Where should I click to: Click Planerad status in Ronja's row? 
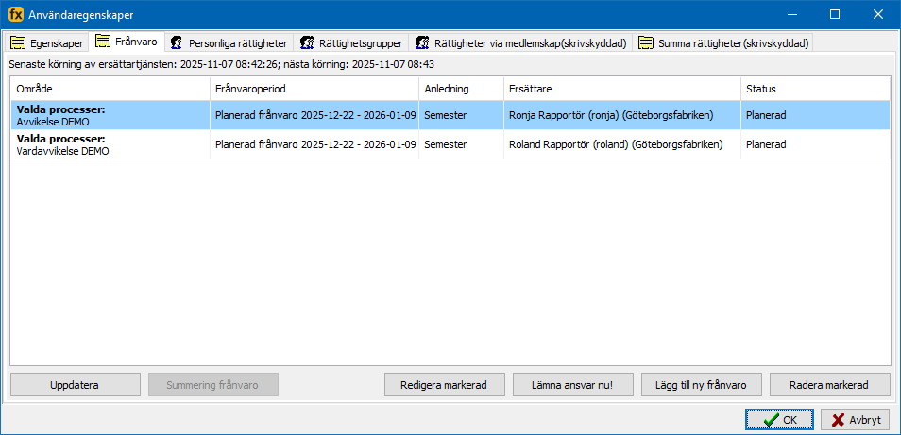(x=815, y=115)
